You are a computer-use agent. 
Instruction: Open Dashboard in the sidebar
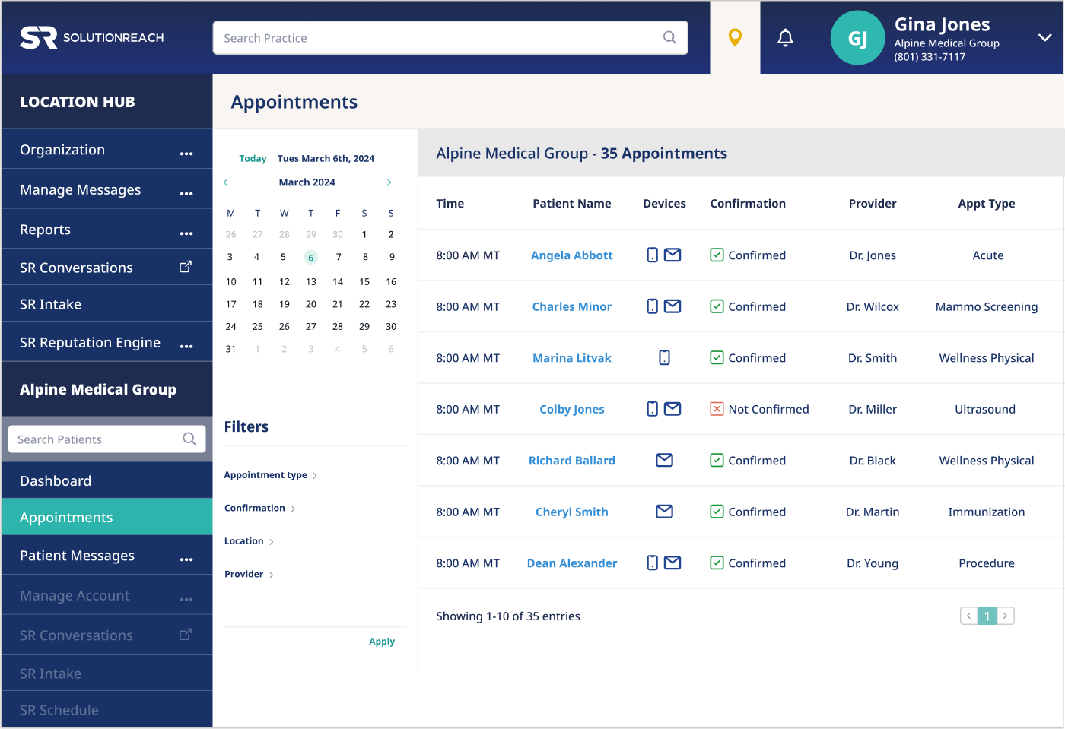pos(56,480)
